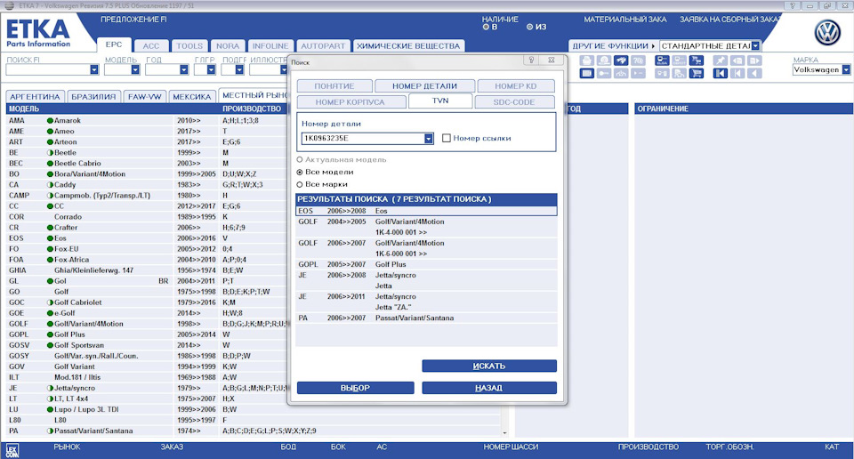Select the НАЛИЧИЕ 'В' radio button
This screenshot has height=459, width=854.
coord(486,27)
